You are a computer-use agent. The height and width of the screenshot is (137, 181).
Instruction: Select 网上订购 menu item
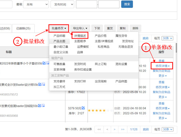pyautogui.click(x=101, y=64)
